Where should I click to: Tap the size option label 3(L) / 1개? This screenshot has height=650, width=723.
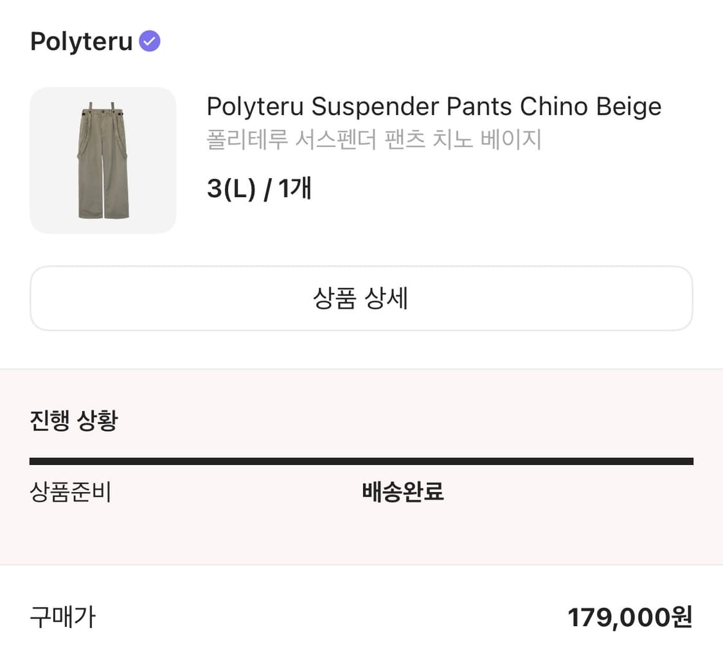pos(258,188)
